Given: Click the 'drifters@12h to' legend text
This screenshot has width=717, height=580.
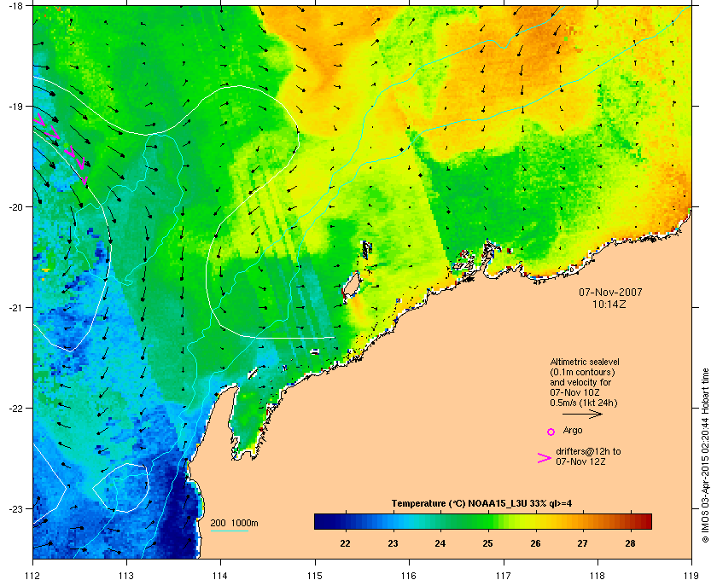Looking at the screenshot, I should (x=588, y=451).
